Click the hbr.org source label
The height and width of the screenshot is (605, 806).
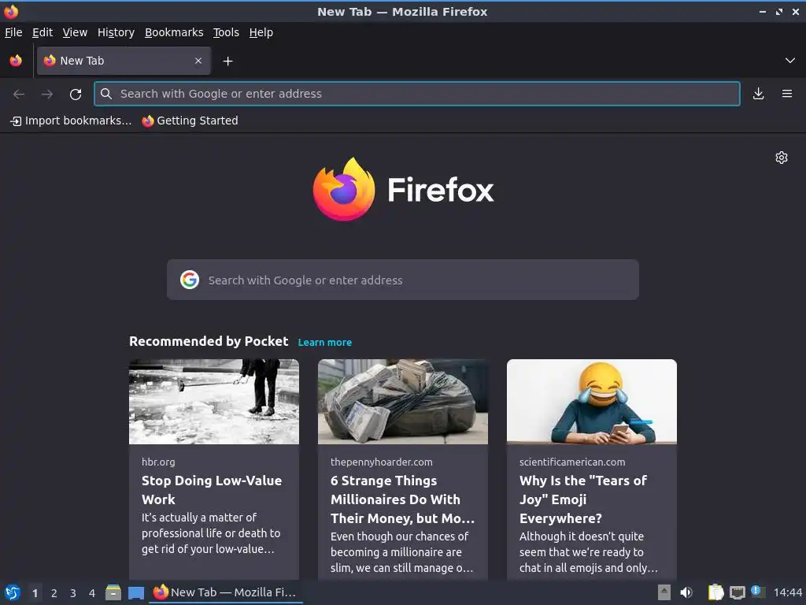(158, 462)
